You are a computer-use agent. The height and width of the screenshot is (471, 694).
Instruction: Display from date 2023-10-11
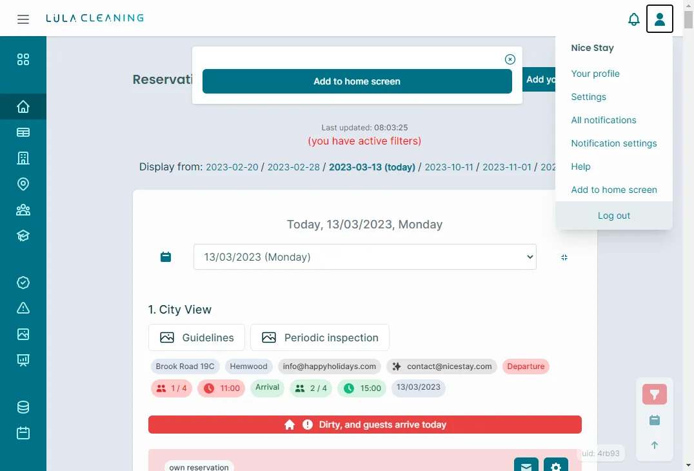449,167
